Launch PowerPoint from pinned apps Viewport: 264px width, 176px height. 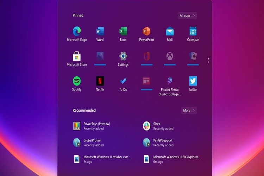click(x=146, y=34)
